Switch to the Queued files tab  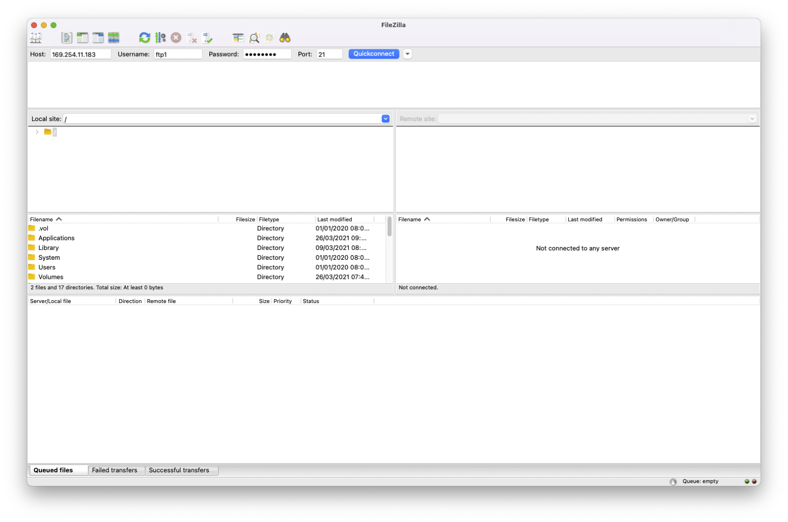[59, 471]
